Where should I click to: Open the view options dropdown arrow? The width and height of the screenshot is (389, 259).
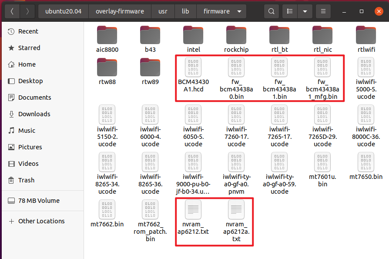point(305,11)
